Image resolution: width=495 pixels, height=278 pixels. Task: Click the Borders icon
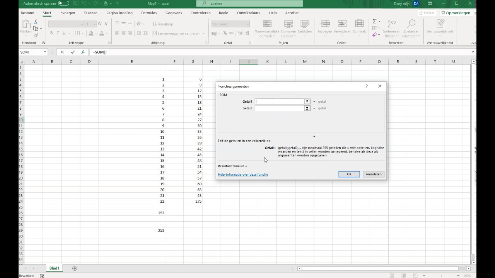tap(77, 33)
